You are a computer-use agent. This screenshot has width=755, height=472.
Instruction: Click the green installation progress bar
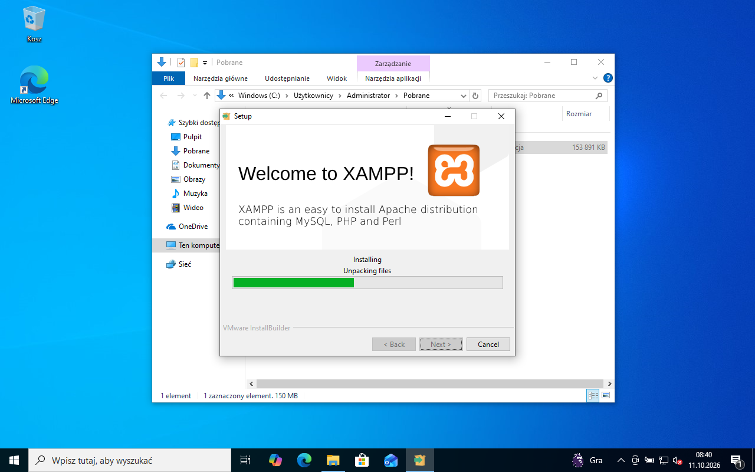[x=367, y=283]
